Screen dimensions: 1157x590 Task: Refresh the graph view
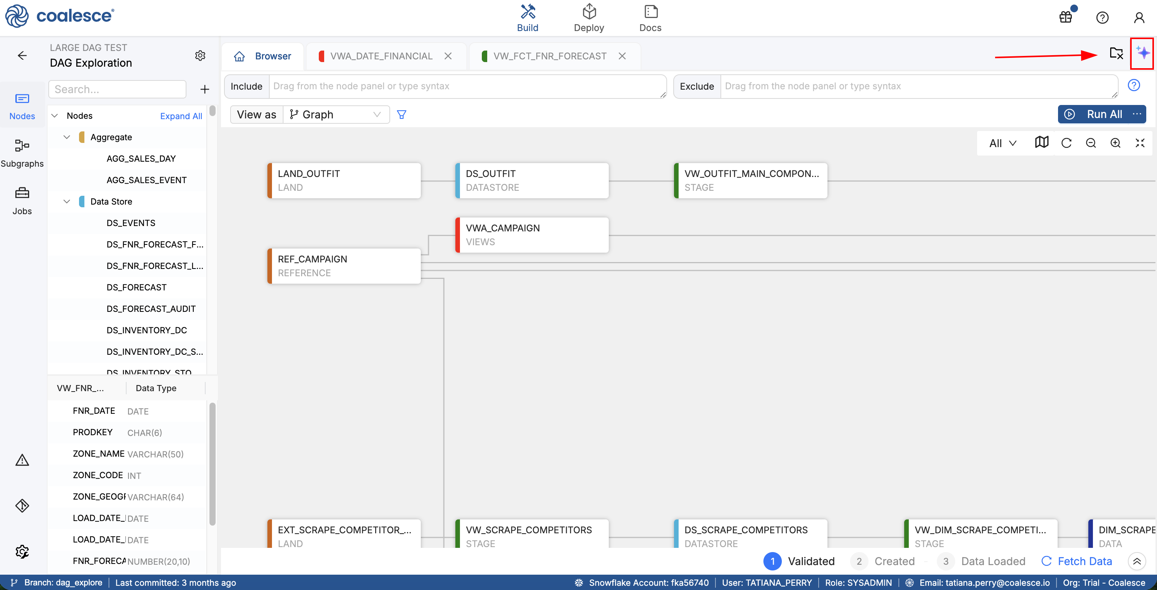tap(1067, 143)
